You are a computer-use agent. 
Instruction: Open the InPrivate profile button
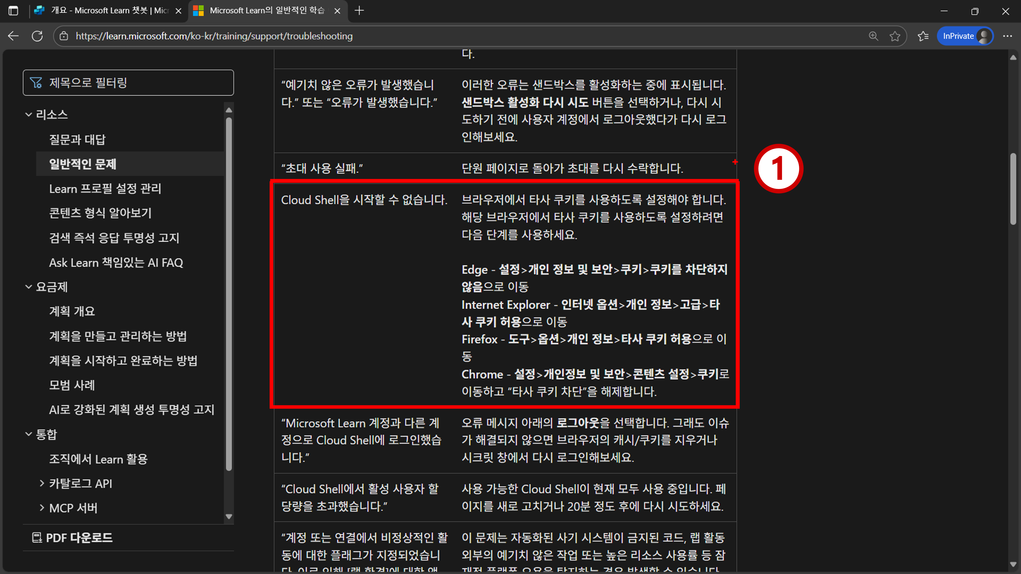(965, 36)
